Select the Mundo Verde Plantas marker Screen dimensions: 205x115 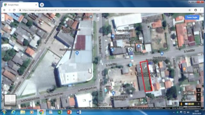pyautogui.click(x=139, y=46)
